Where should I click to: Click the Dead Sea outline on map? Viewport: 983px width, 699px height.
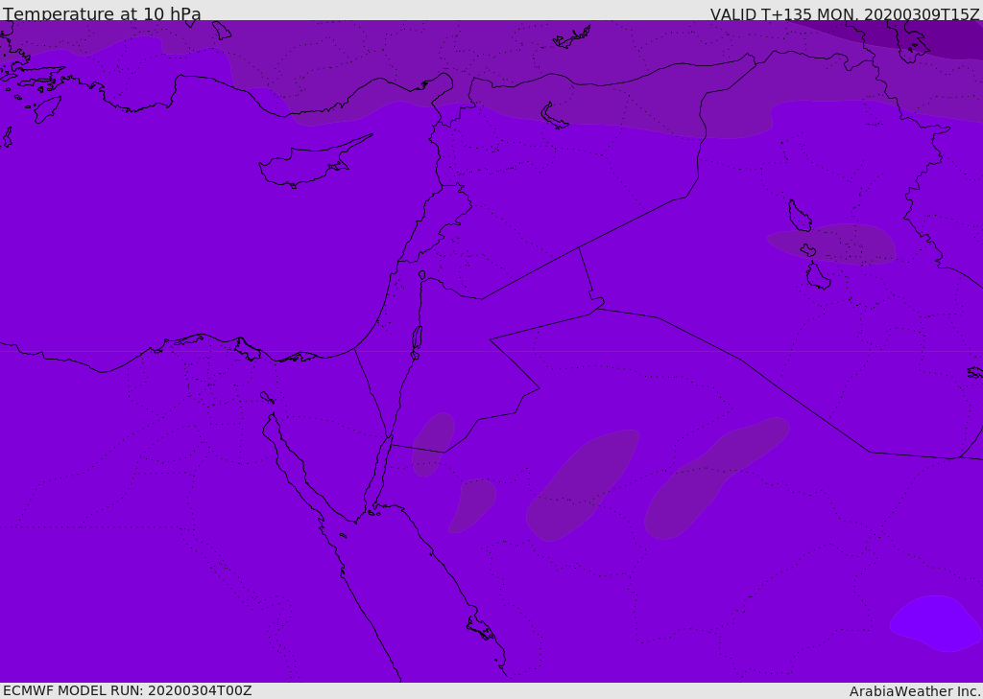click(417, 341)
